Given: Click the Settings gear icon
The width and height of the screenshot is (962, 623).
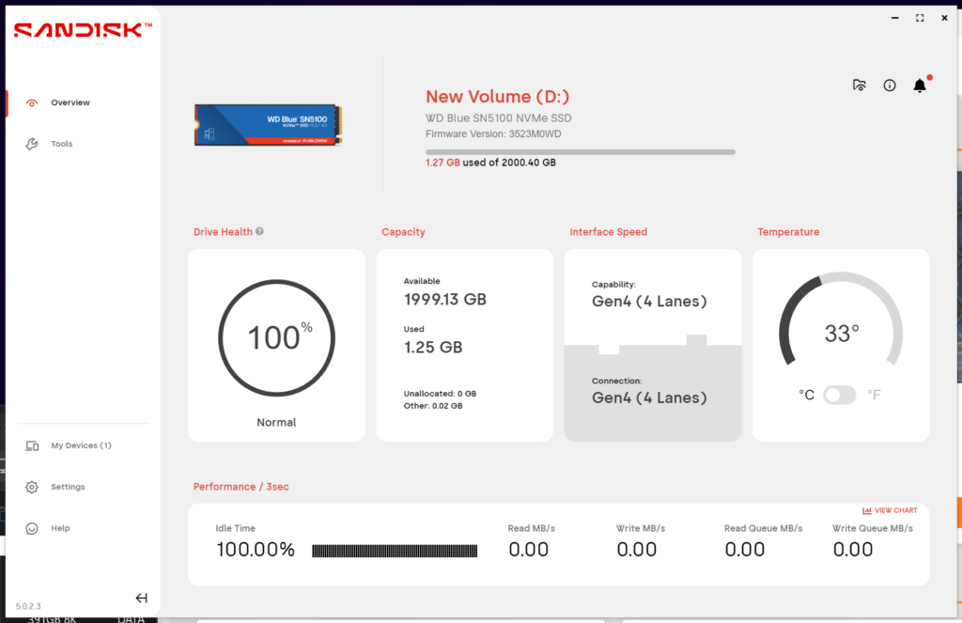Looking at the screenshot, I should (32, 487).
